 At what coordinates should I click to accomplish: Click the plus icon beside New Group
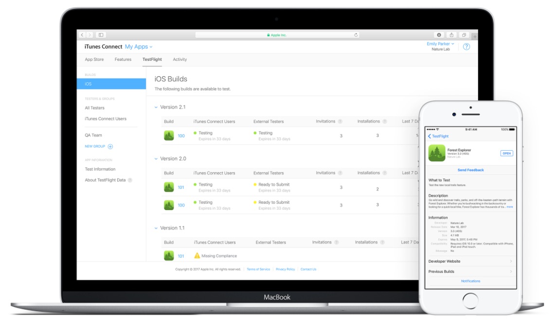[x=110, y=146]
